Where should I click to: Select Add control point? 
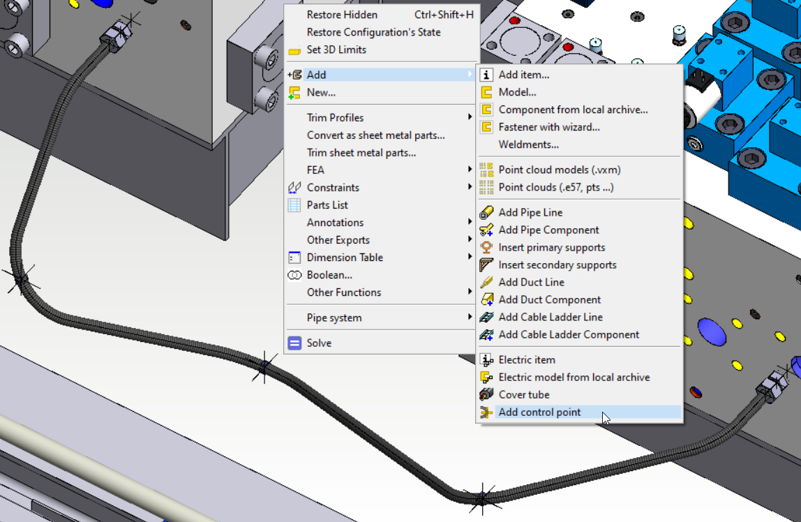pos(539,412)
